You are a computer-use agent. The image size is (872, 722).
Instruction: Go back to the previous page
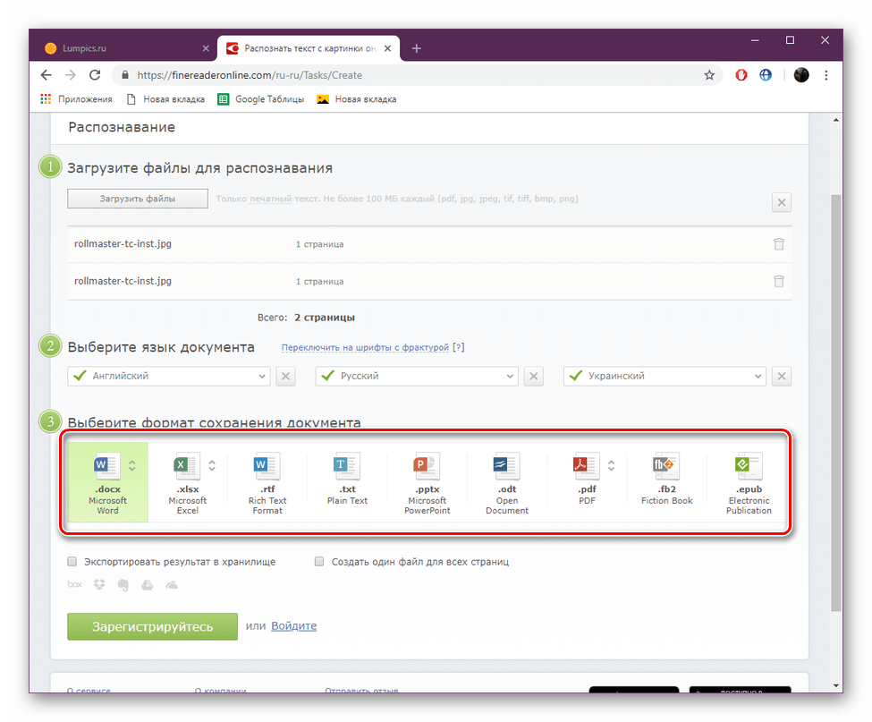click(x=47, y=75)
